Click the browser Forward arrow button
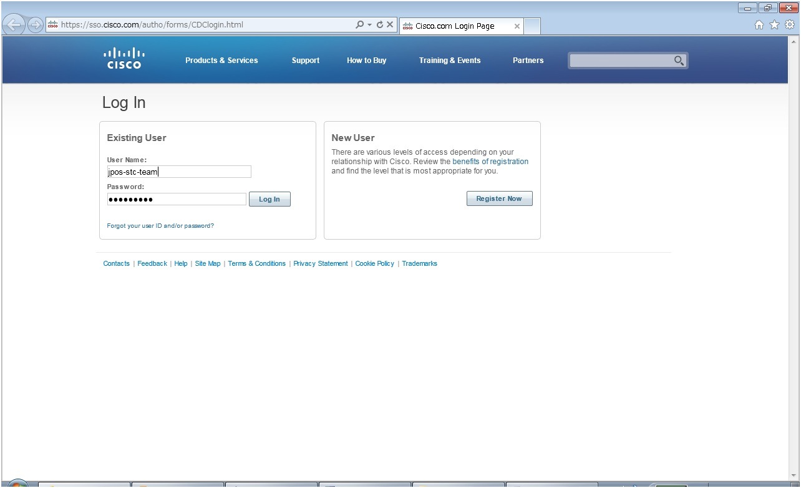This screenshot has height=488, width=801. tap(35, 25)
